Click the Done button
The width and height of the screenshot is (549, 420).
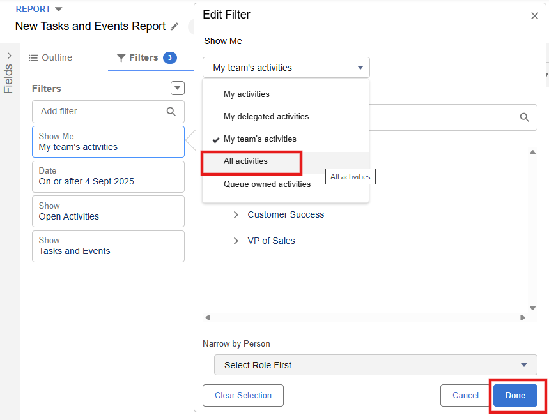[514, 395]
